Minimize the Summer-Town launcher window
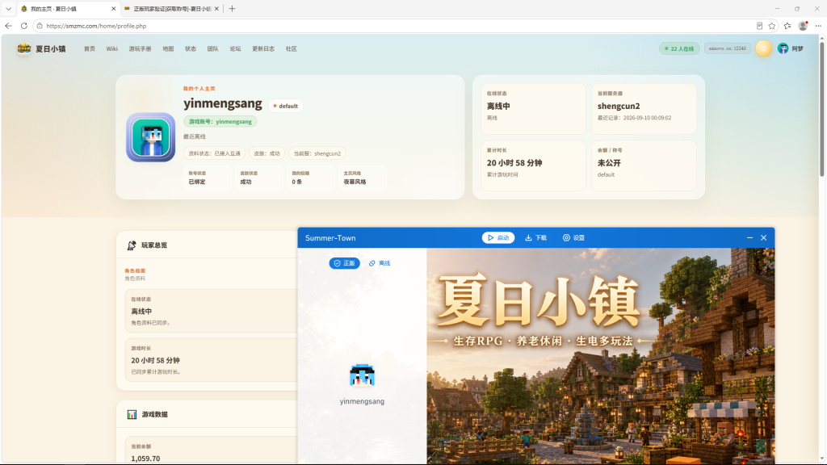The width and height of the screenshot is (827, 465). 749,238
